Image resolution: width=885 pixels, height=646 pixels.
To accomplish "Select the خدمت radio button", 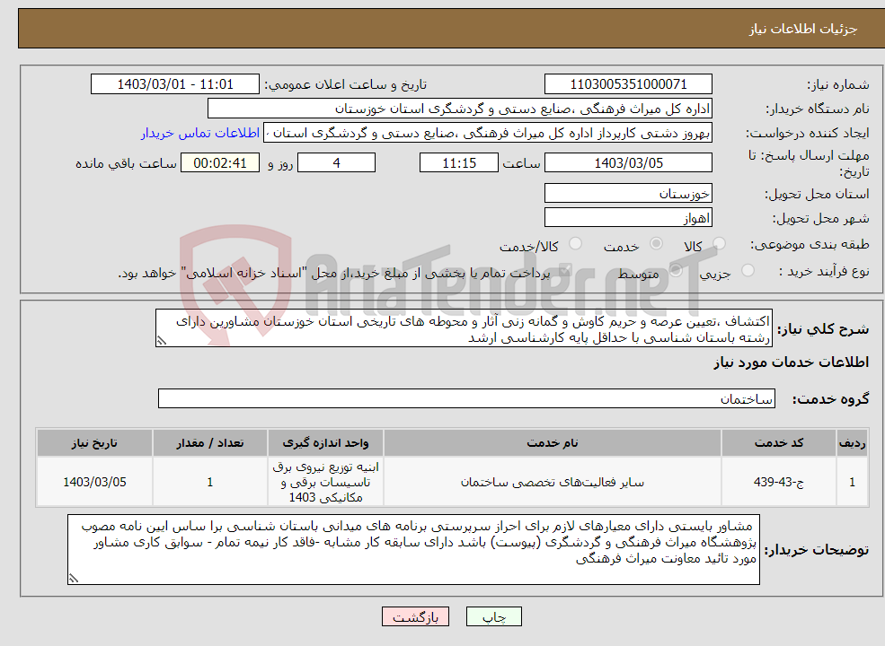I will (656, 243).
